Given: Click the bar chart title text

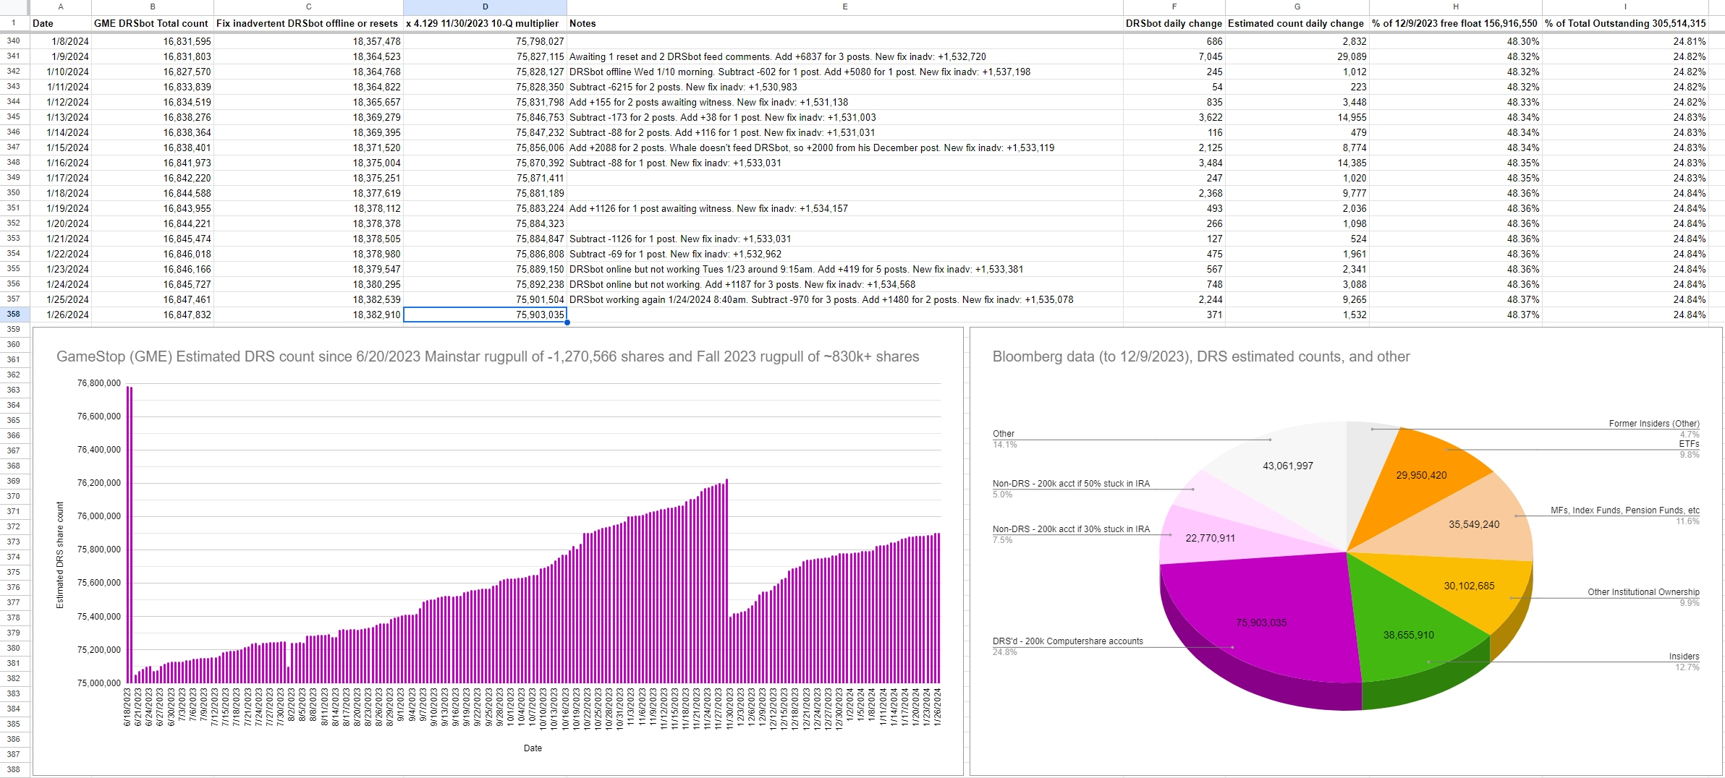Looking at the screenshot, I should click(x=488, y=356).
